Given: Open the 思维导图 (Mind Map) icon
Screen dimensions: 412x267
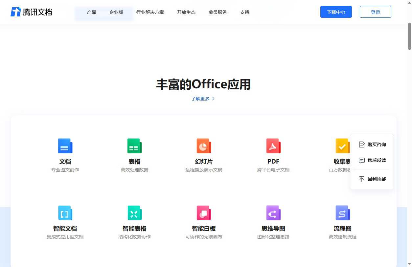Looking at the screenshot, I should click(273, 212).
